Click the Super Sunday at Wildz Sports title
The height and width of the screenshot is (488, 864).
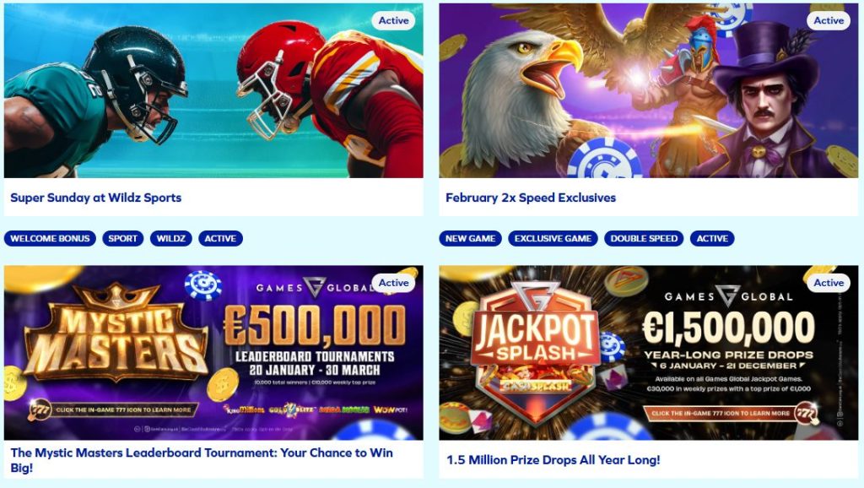coord(96,198)
